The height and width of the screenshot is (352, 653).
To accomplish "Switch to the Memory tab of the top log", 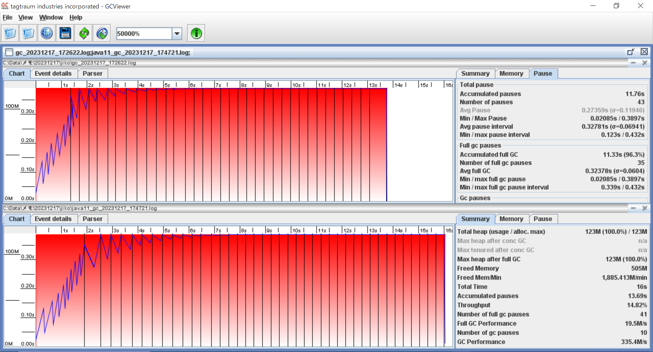I will click(x=512, y=73).
